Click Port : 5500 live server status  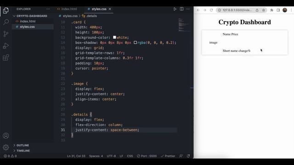147,156
